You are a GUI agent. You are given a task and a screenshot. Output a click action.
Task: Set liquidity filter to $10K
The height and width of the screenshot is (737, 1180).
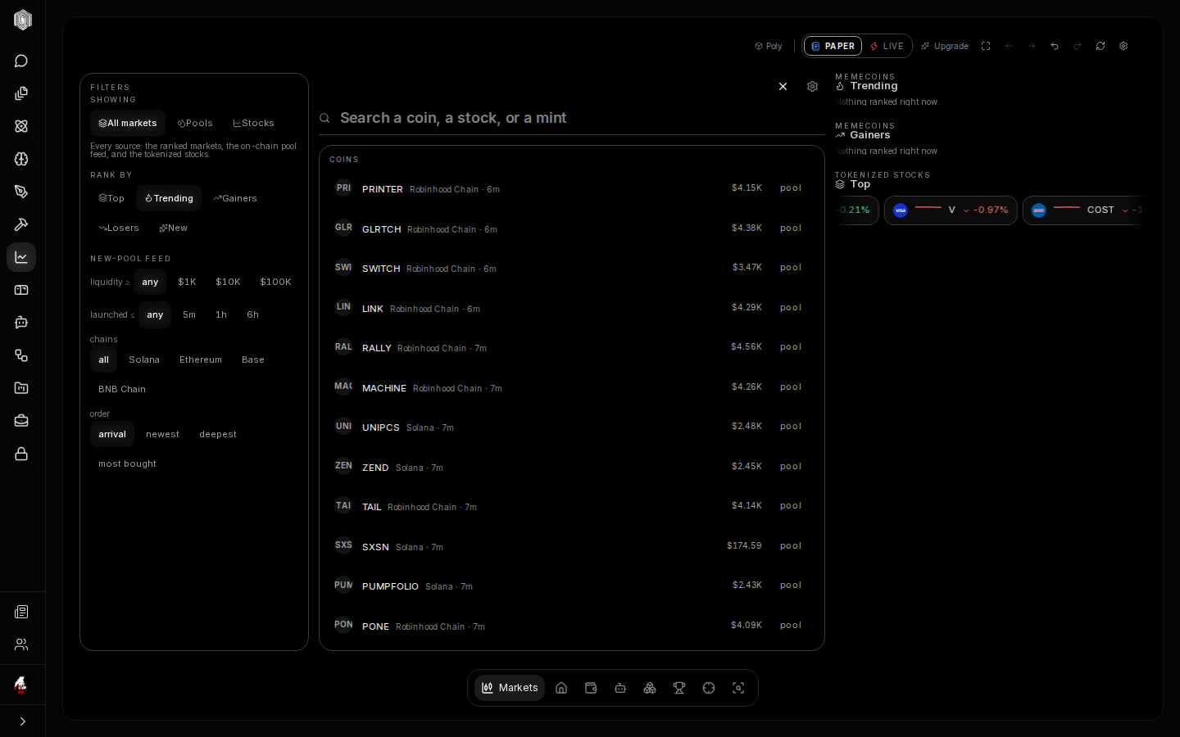tap(228, 282)
